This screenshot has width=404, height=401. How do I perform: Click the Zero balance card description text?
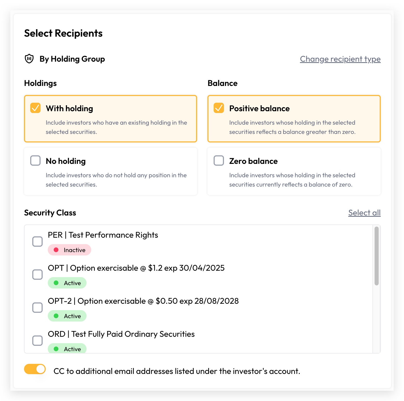click(x=292, y=180)
